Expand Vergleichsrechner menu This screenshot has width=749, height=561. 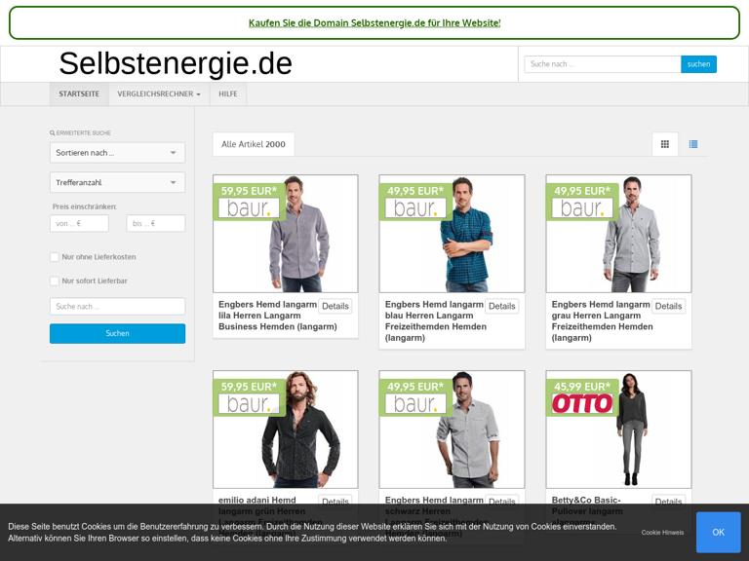159,93
